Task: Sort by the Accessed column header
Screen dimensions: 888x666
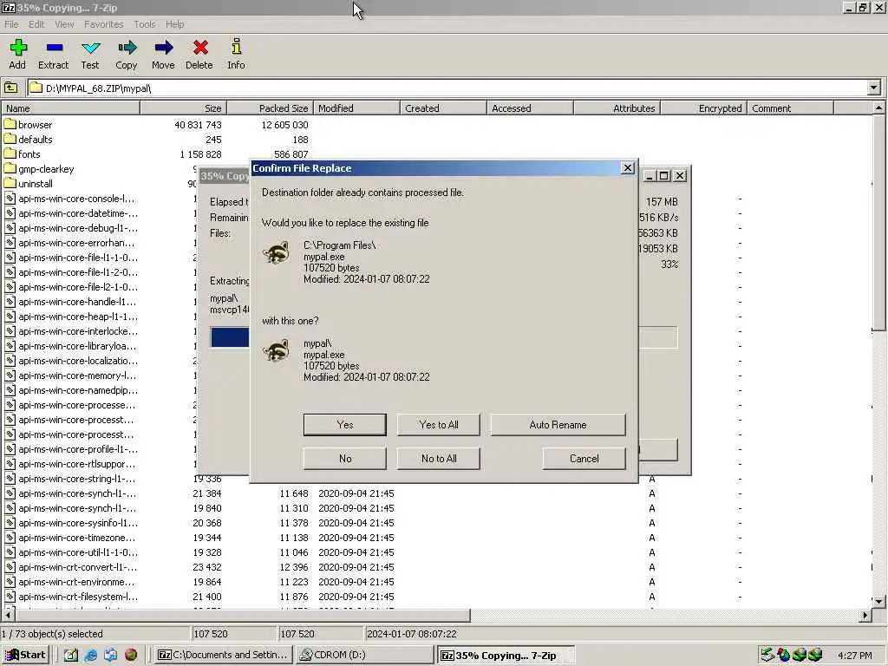Action: point(530,108)
